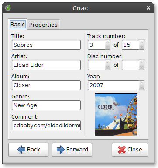
Task: Return to previous file with Back button
Action: pos(28,150)
